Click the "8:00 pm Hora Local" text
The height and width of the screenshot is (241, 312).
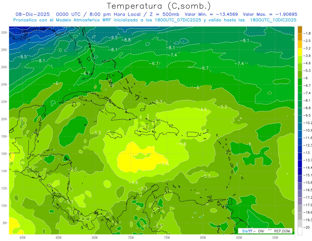point(114,14)
